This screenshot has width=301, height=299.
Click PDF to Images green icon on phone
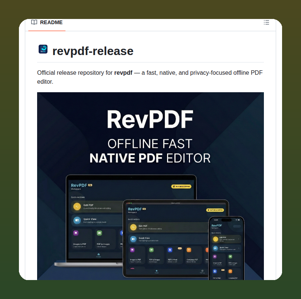pos(230,257)
